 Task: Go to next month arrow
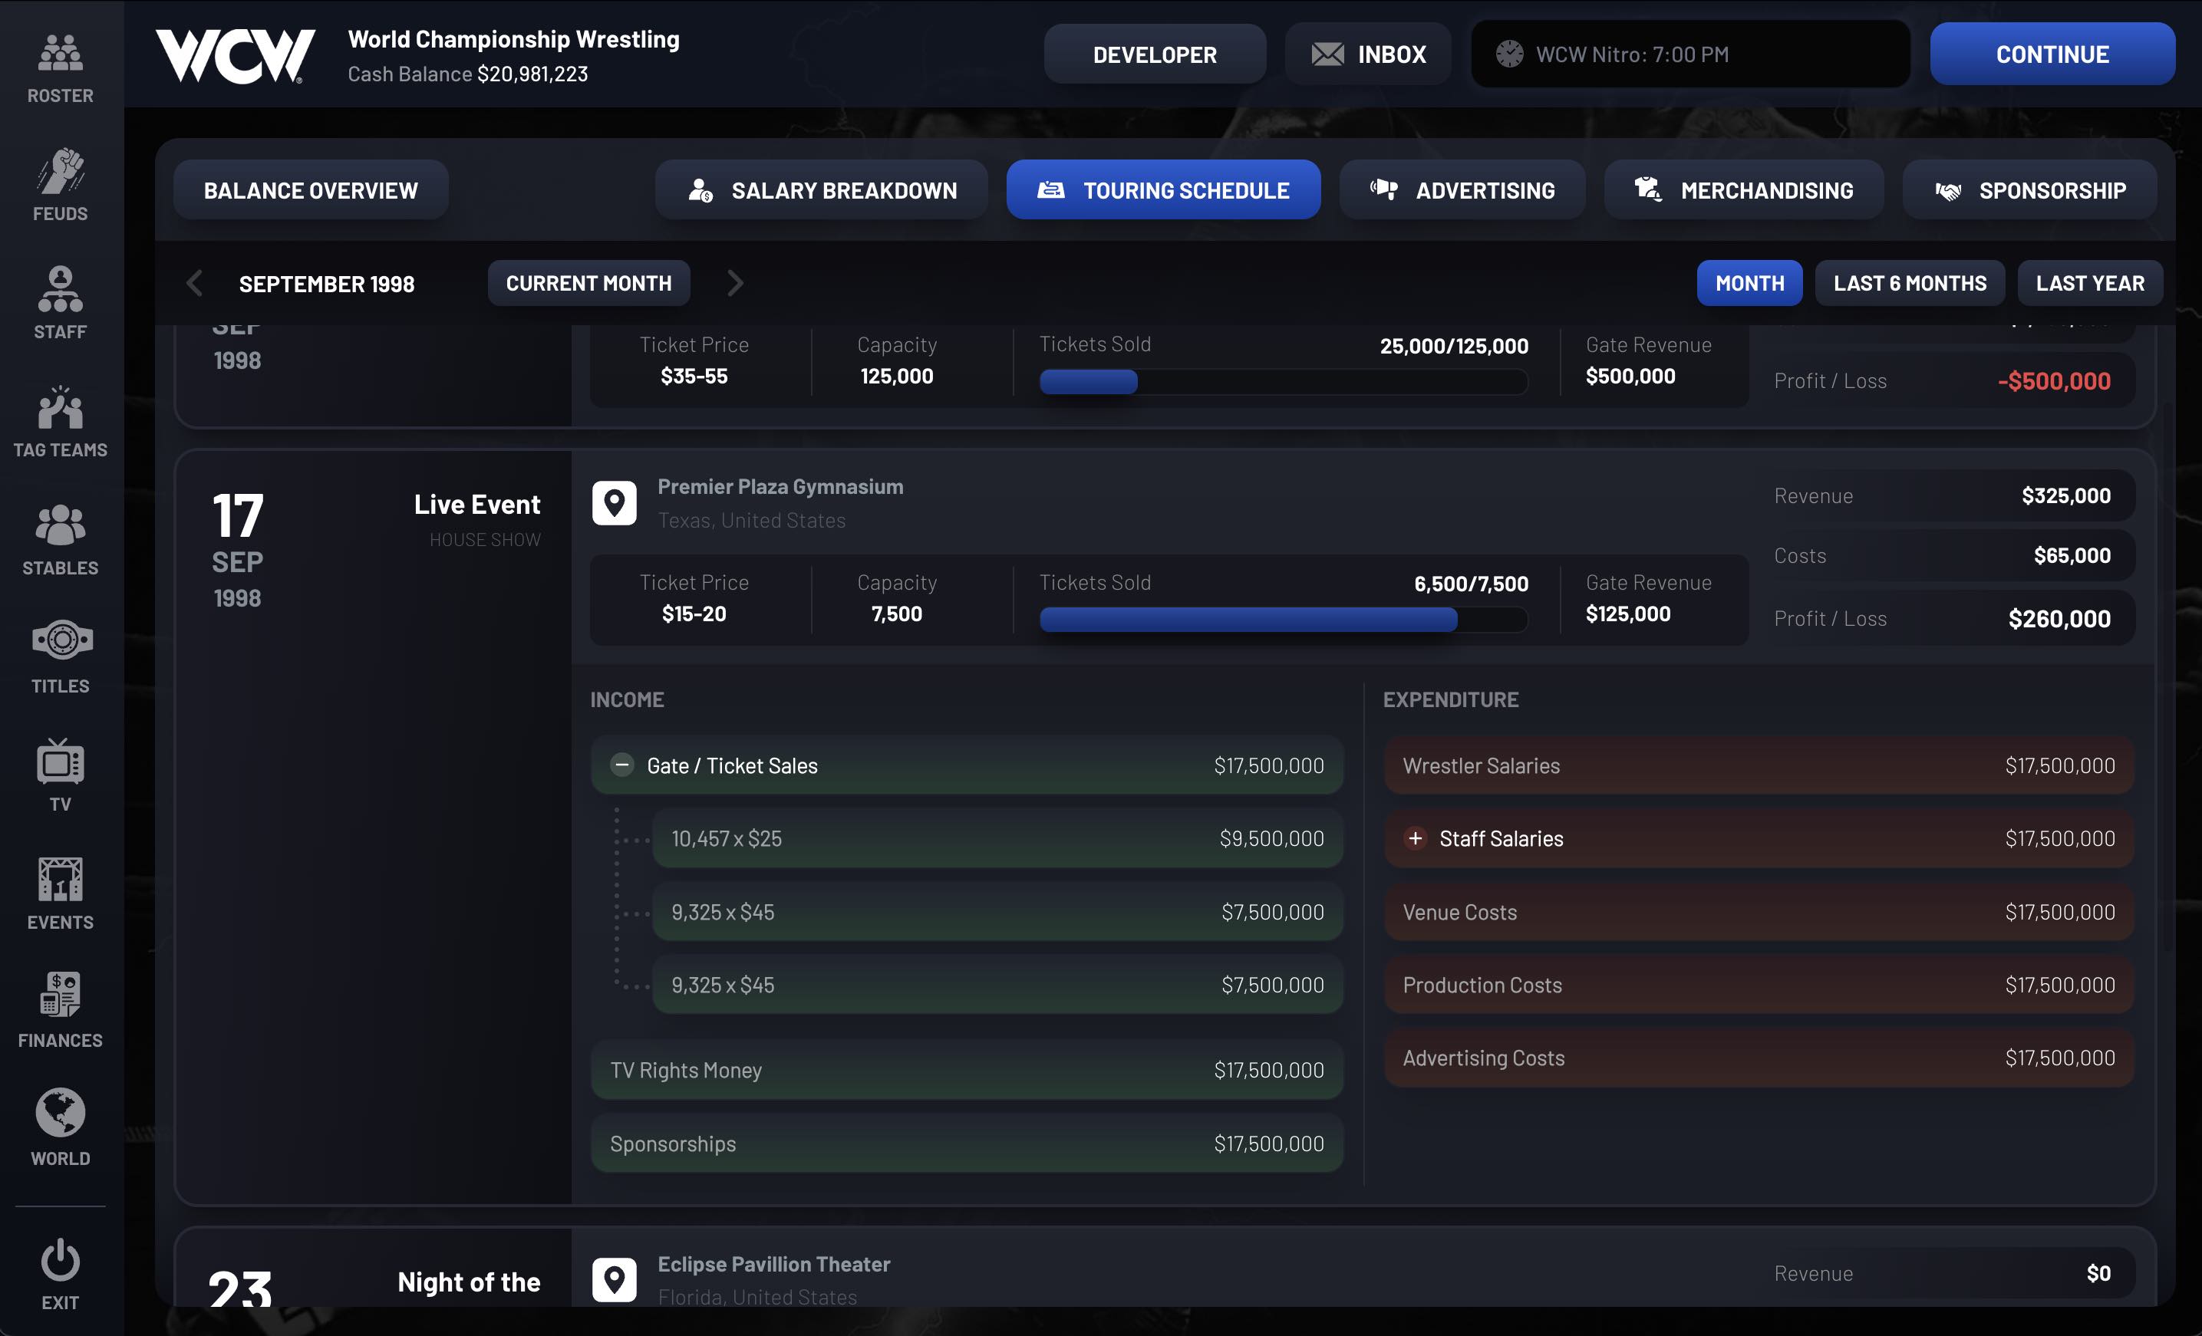(734, 283)
